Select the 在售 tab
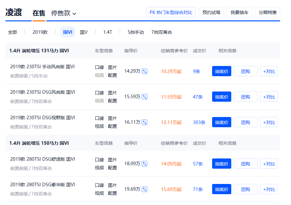 pyautogui.click(x=39, y=13)
